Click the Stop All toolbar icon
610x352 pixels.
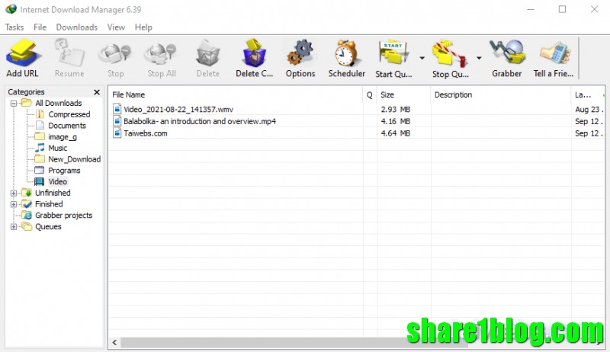tap(162, 53)
